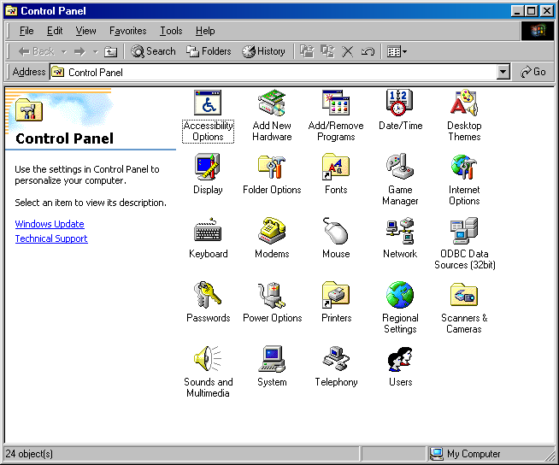Click the '24 object(s)' status text
Screen dimensions: 559x465
29,454
